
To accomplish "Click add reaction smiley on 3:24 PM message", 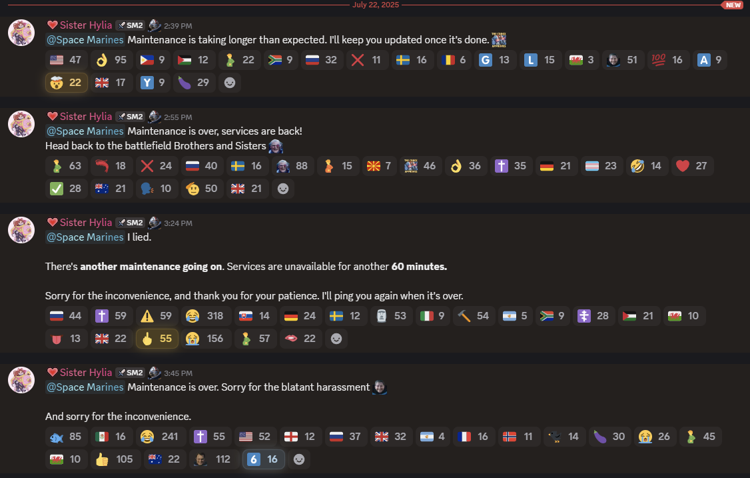I will point(336,339).
